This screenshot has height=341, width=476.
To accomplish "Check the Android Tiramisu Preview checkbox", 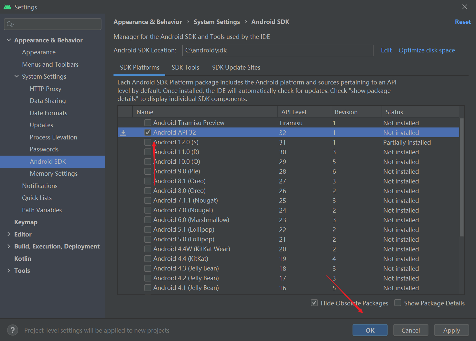I will [x=148, y=123].
